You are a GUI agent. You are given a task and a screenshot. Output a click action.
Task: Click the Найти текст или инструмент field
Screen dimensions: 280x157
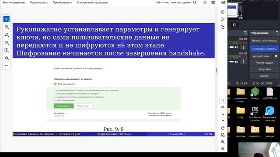173,3
